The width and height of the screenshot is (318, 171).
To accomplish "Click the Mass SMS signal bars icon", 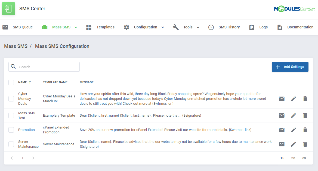I will pos(44,27).
